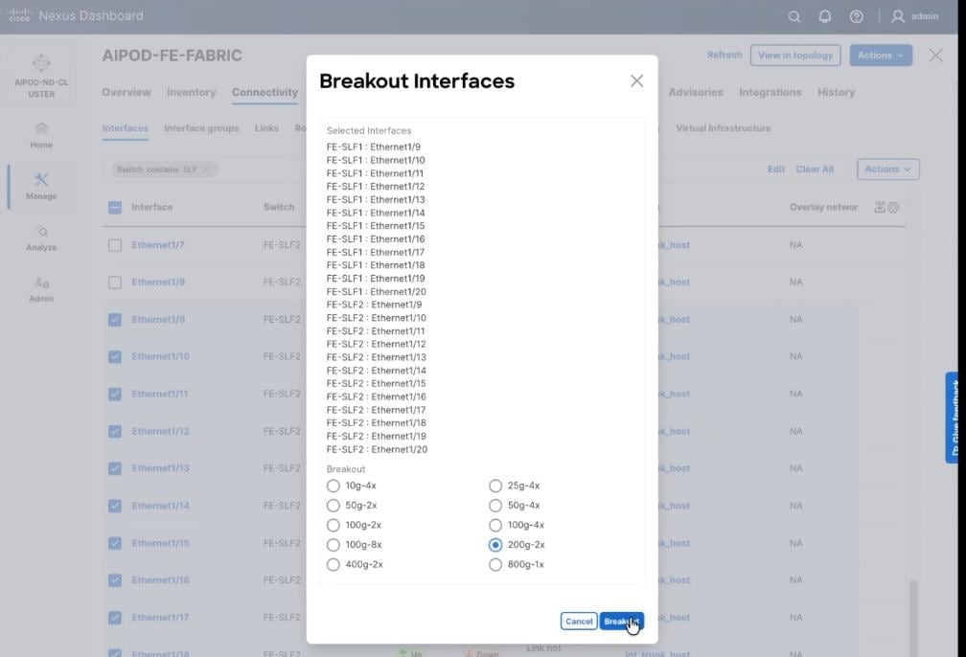Cancel the Breakout Interfaces dialog
The image size is (966, 657).
(x=578, y=621)
